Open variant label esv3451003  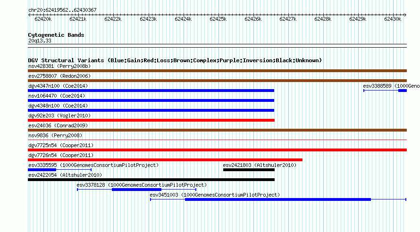point(215,195)
